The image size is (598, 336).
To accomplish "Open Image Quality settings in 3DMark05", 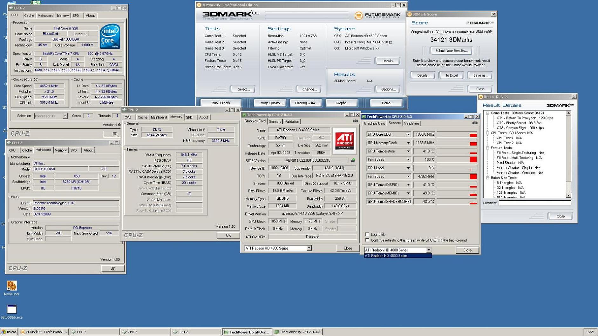I will (x=271, y=103).
